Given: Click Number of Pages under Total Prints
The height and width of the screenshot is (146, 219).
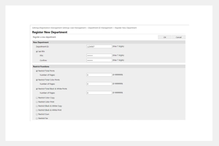Looking at the screenshot, I should pos(99,74).
